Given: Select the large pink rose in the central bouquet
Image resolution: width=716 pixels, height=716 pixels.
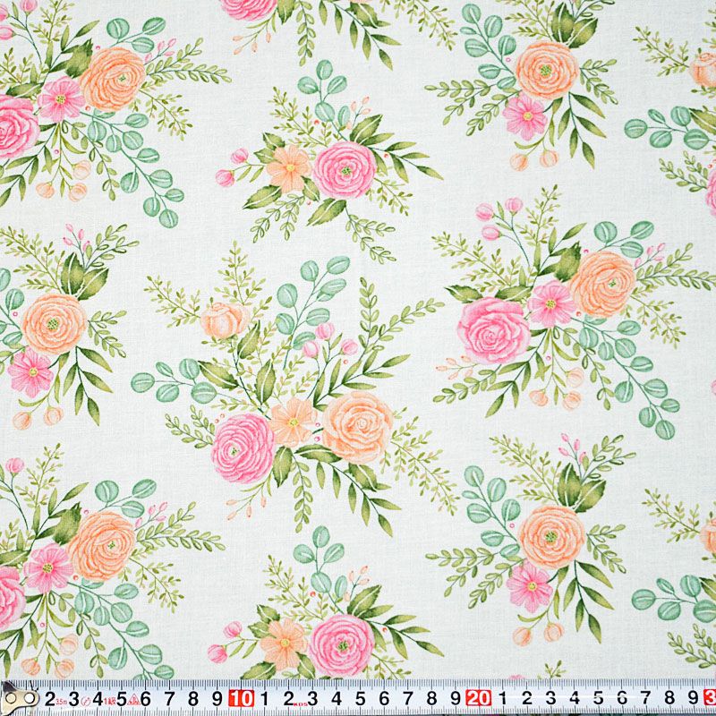Looking at the screenshot, I should (243, 447).
